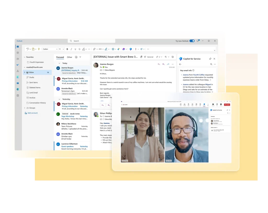This screenshot has height=213, width=268.
Task: Click the red Leave button in Teams
Action: click(x=227, y=104)
